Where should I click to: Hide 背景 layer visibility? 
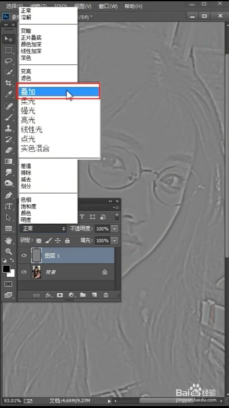coord(24,272)
